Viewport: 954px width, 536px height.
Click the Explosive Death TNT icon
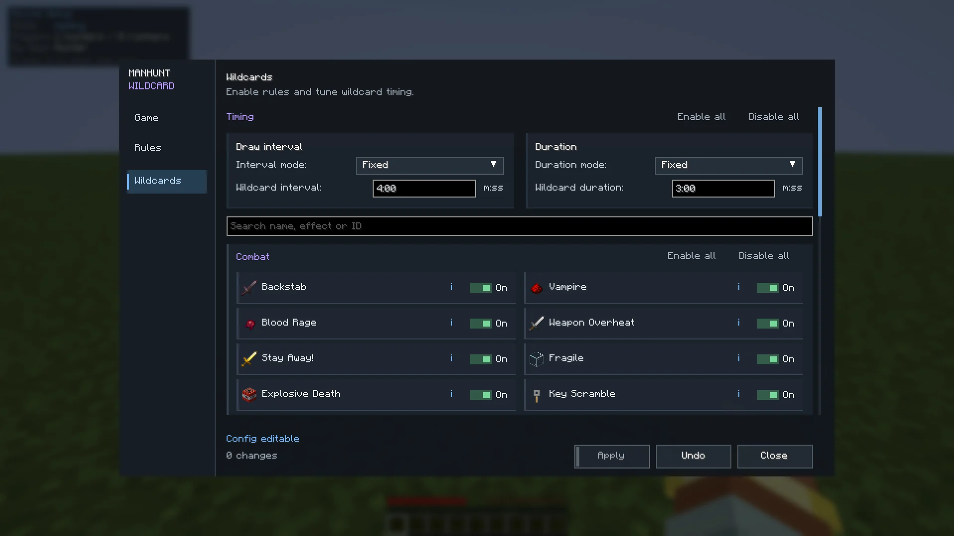coord(249,395)
